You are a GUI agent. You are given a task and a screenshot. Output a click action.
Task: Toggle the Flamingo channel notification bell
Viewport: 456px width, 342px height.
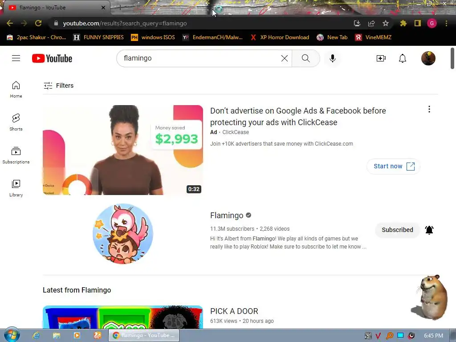coord(429,230)
